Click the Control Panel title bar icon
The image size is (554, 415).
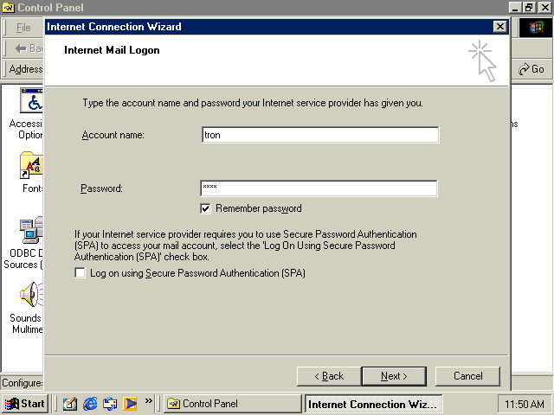coord(8,8)
